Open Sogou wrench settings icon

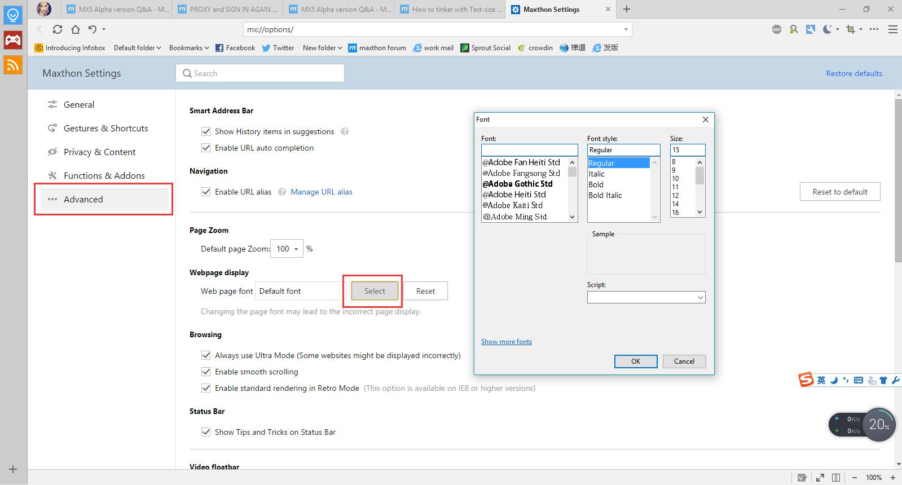pyautogui.click(x=895, y=380)
